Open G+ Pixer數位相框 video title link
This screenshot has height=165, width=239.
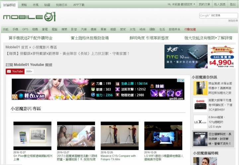point(33,157)
